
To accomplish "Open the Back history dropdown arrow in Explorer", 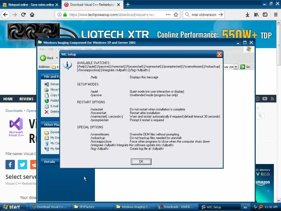I will pos(57,58).
